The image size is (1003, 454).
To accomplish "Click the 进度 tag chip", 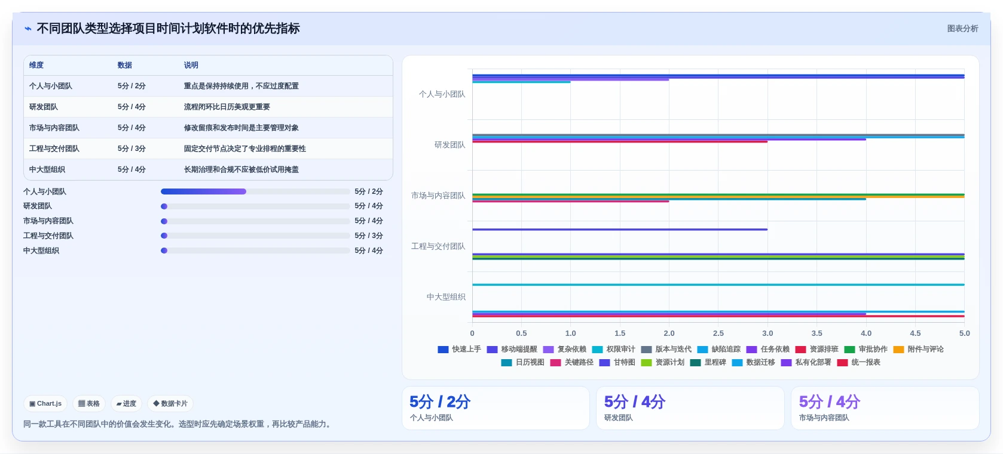I will [126, 404].
